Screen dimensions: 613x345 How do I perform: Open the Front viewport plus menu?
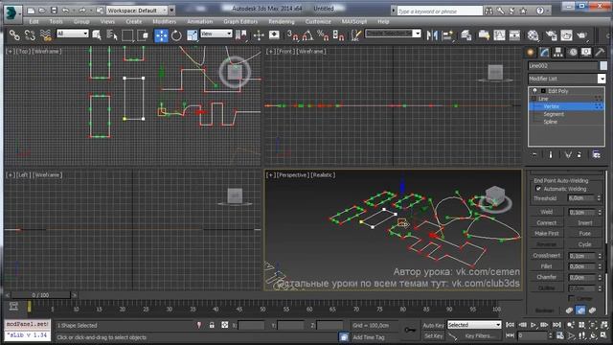pyautogui.click(x=270, y=51)
